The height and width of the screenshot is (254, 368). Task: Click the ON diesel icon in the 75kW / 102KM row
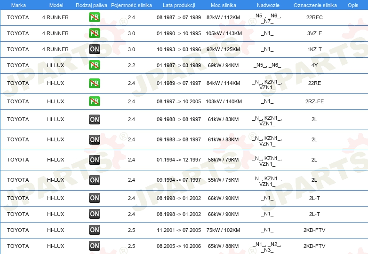point(94,230)
